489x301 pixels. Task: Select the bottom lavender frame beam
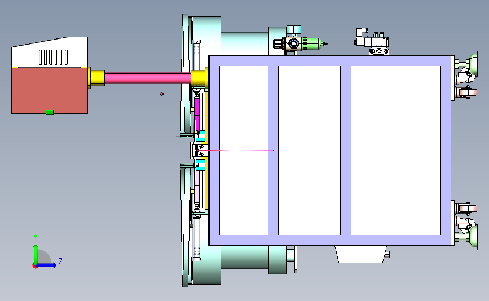(x=331, y=240)
